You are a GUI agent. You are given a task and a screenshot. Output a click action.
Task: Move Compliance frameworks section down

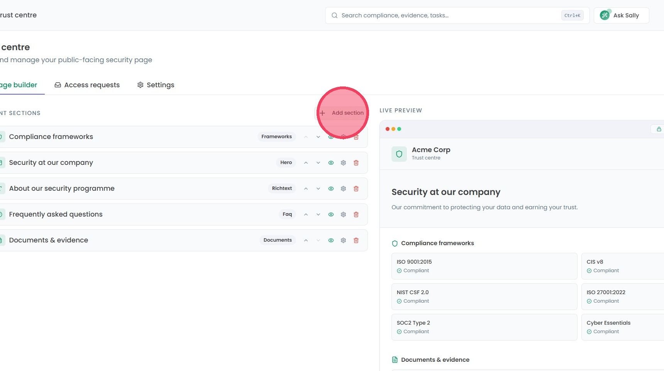tap(318, 137)
